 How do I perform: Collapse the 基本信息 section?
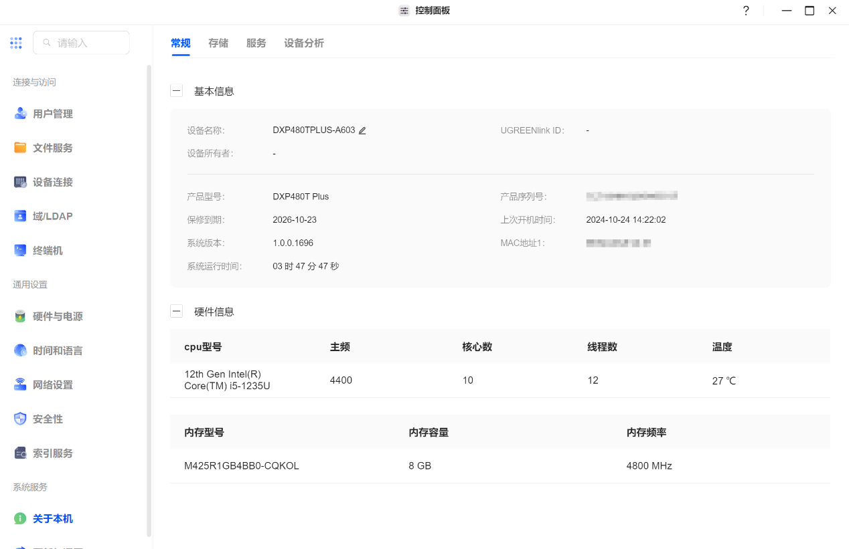(176, 91)
